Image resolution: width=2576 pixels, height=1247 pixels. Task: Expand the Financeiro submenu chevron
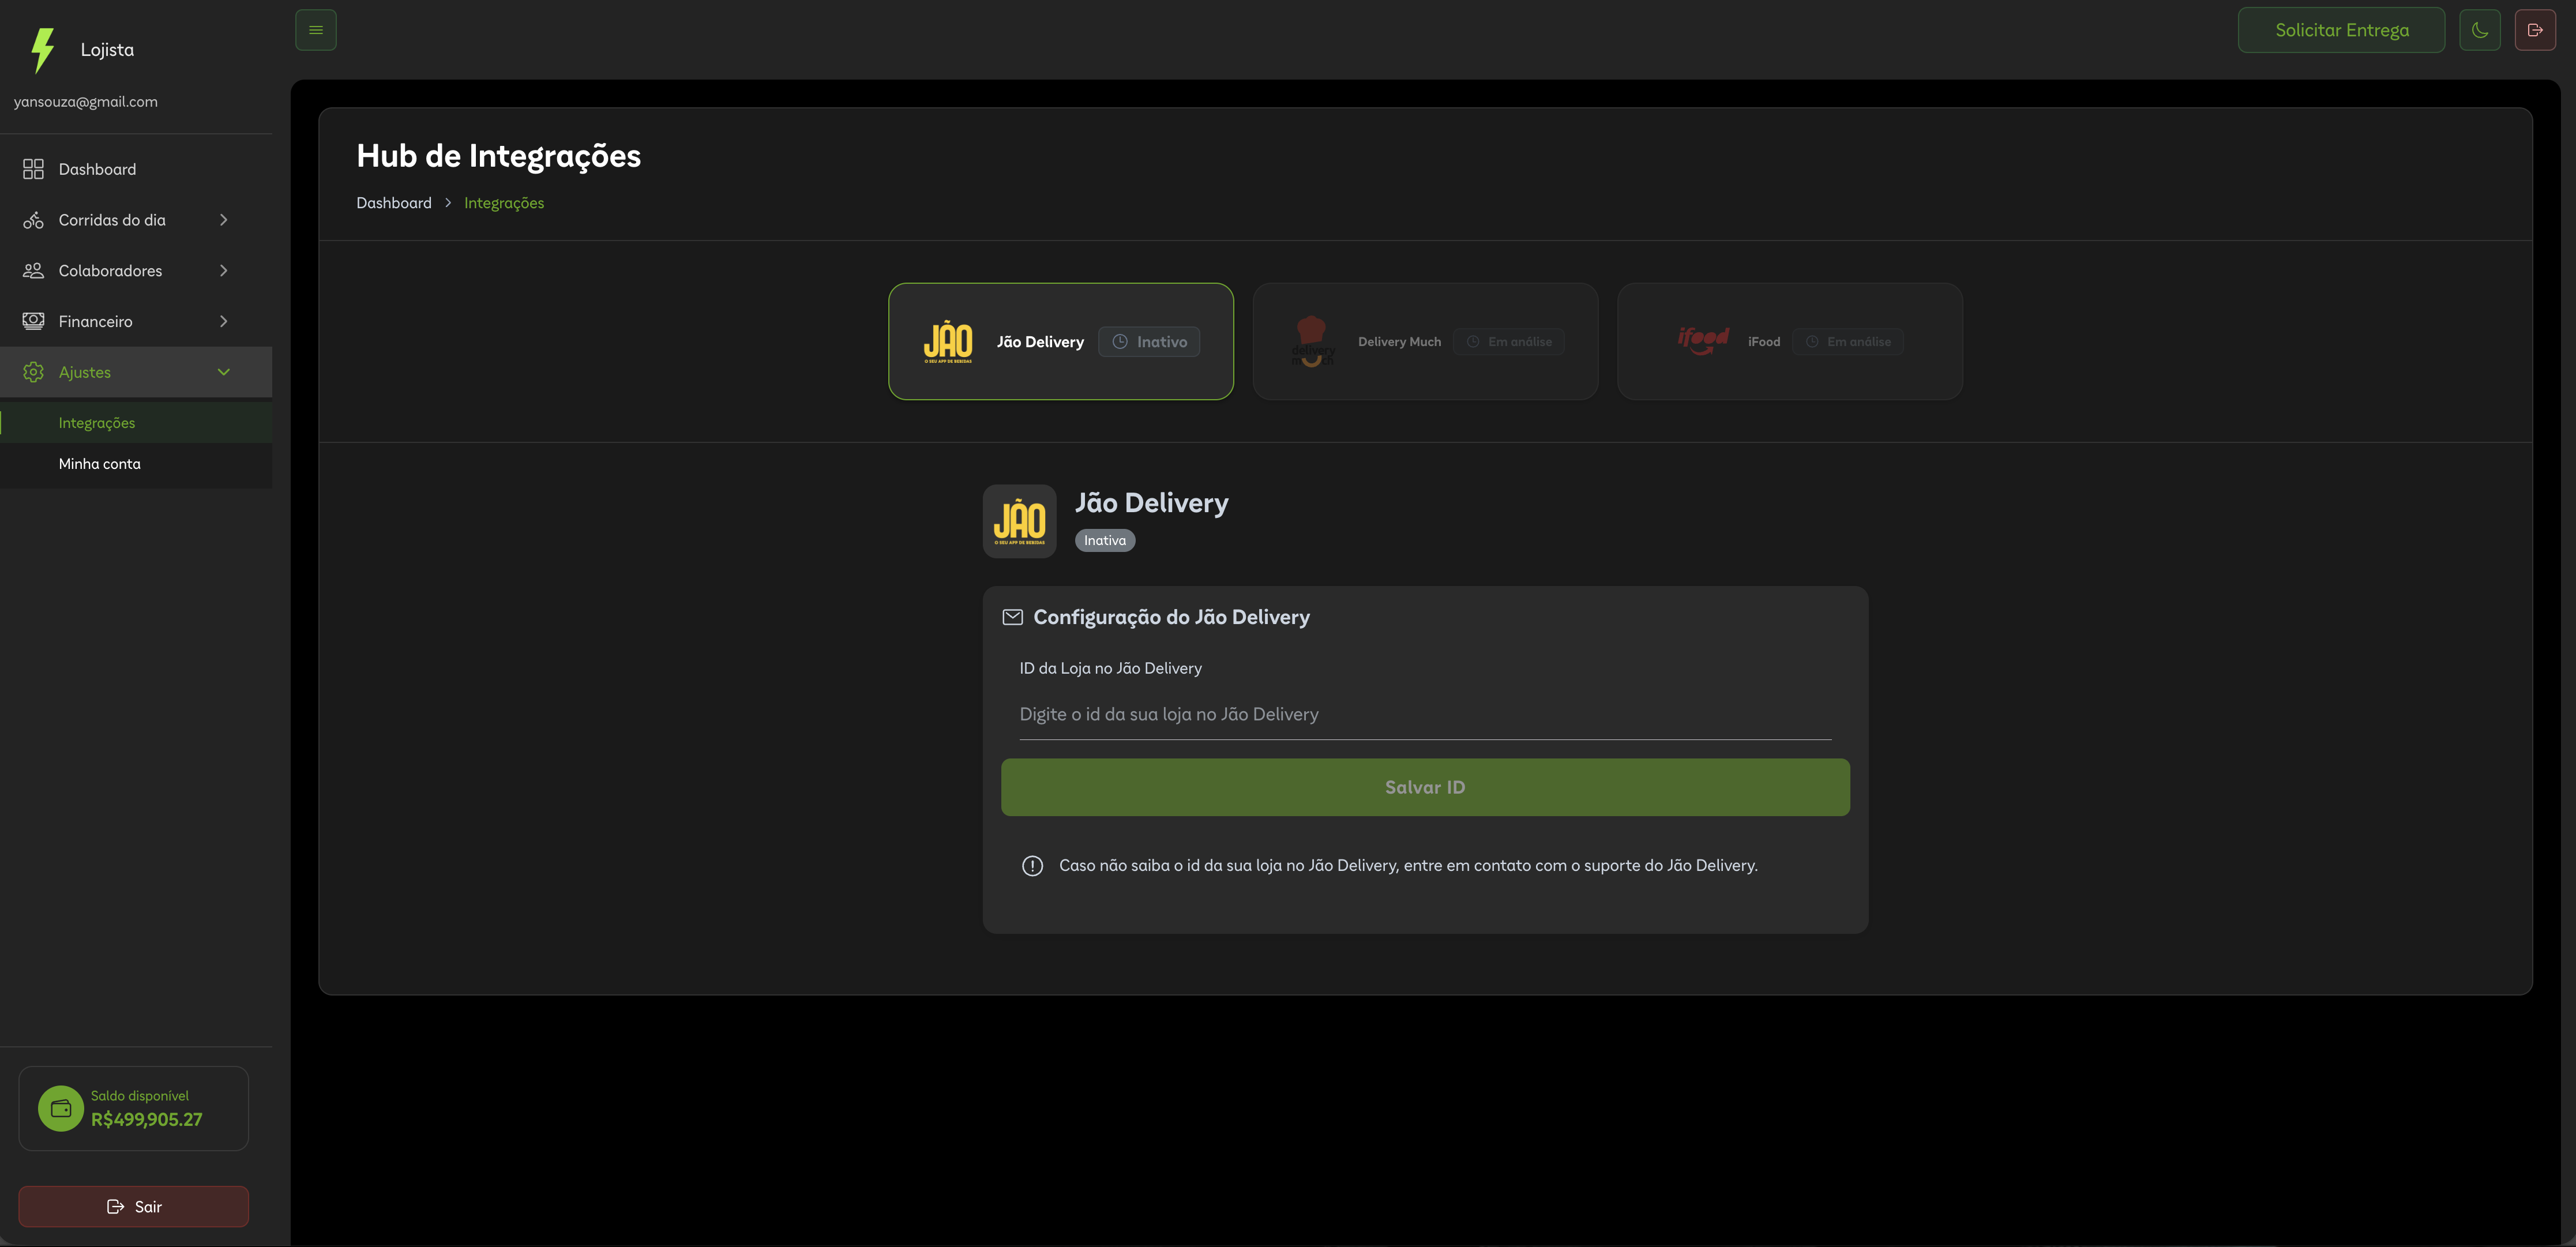[x=223, y=321]
